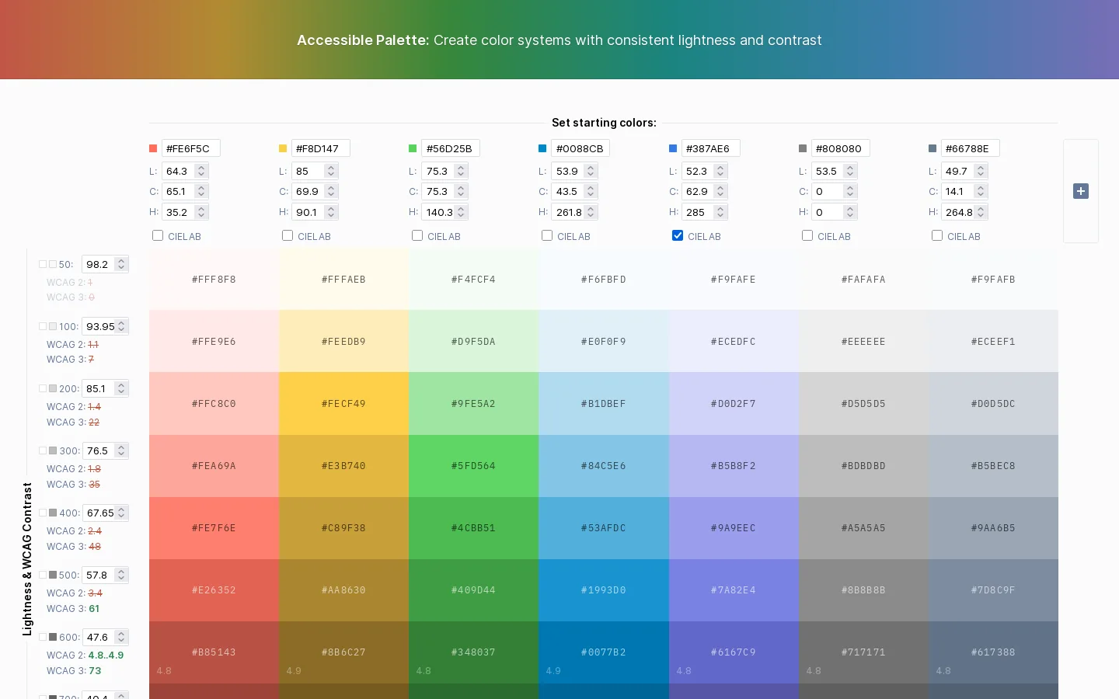This screenshot has width=1119, height=699.
Task: Click the gray swatch beside #808080 input
Action: (x=803, y=148)
